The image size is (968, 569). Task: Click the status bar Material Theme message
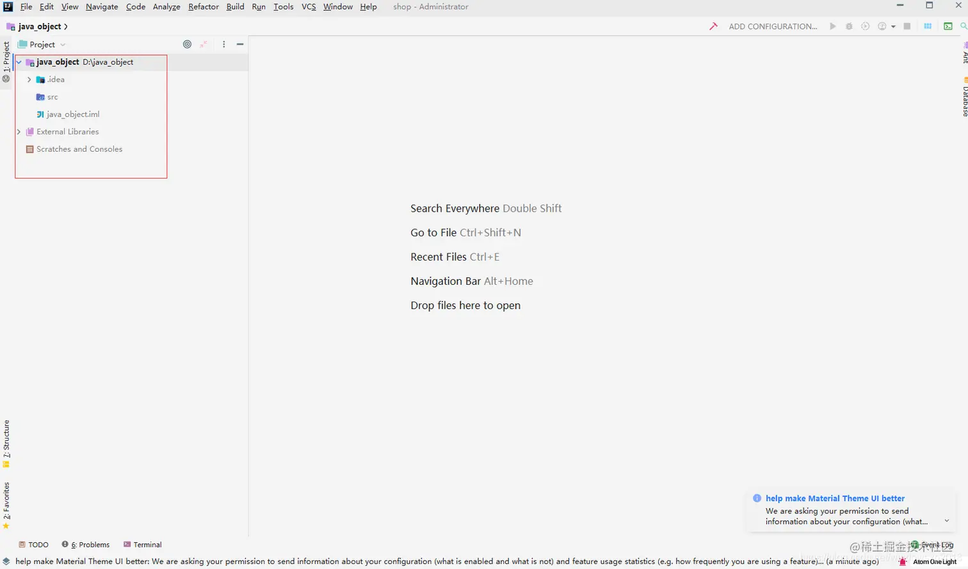pos(447,561)
